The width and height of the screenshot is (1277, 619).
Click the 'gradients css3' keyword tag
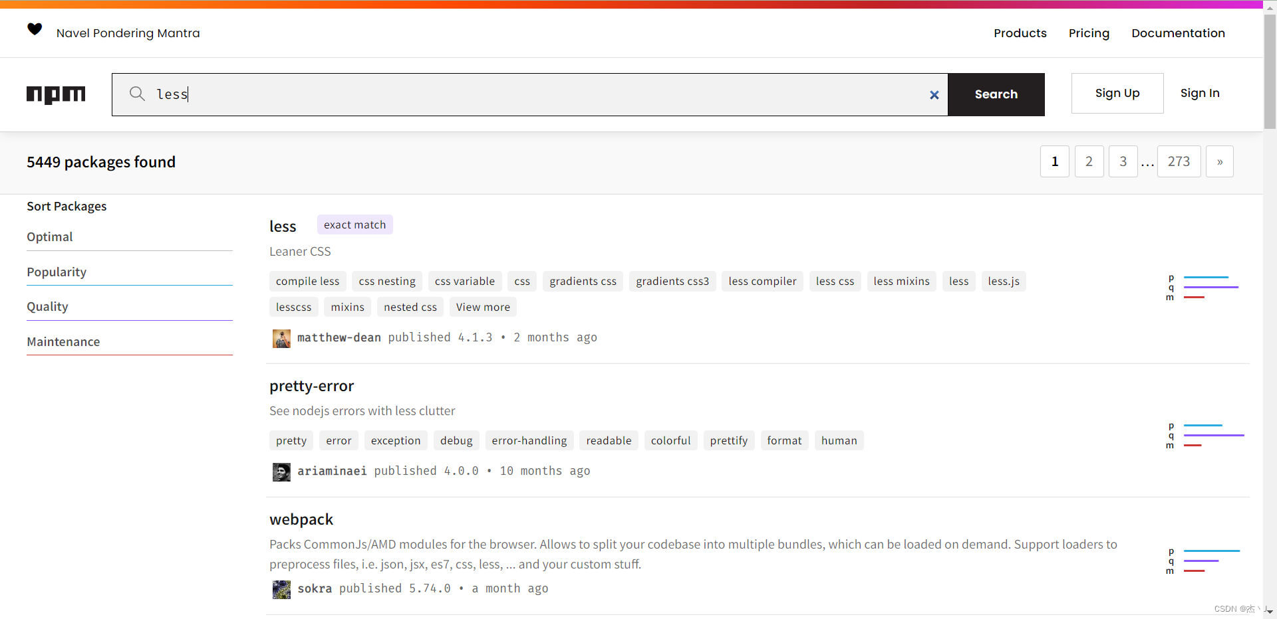coord(672,281)
